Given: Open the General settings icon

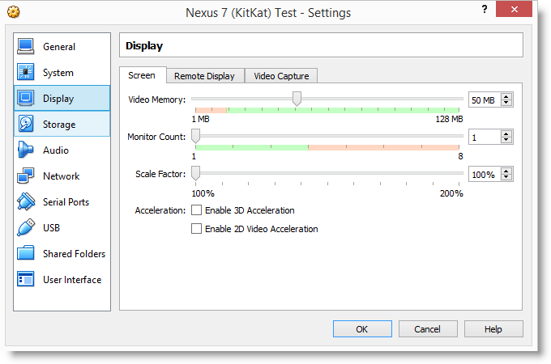Looking at the screenshot, I should pos(26,47).
